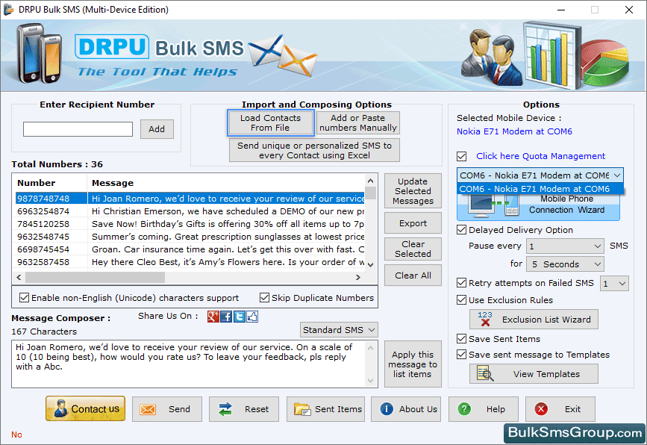Click the Send envelope icon
Viewport: 647px width, 445px height.
pyautogui.click(x=148, y=409)
